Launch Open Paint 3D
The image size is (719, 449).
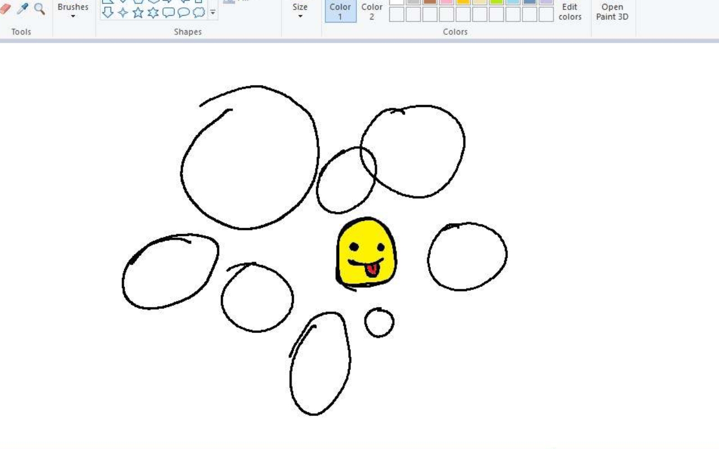(612, 11)
